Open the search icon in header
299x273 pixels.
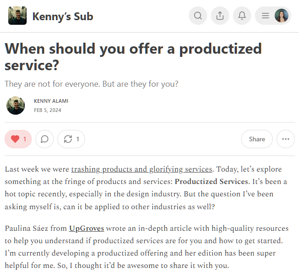click(198, 16)
